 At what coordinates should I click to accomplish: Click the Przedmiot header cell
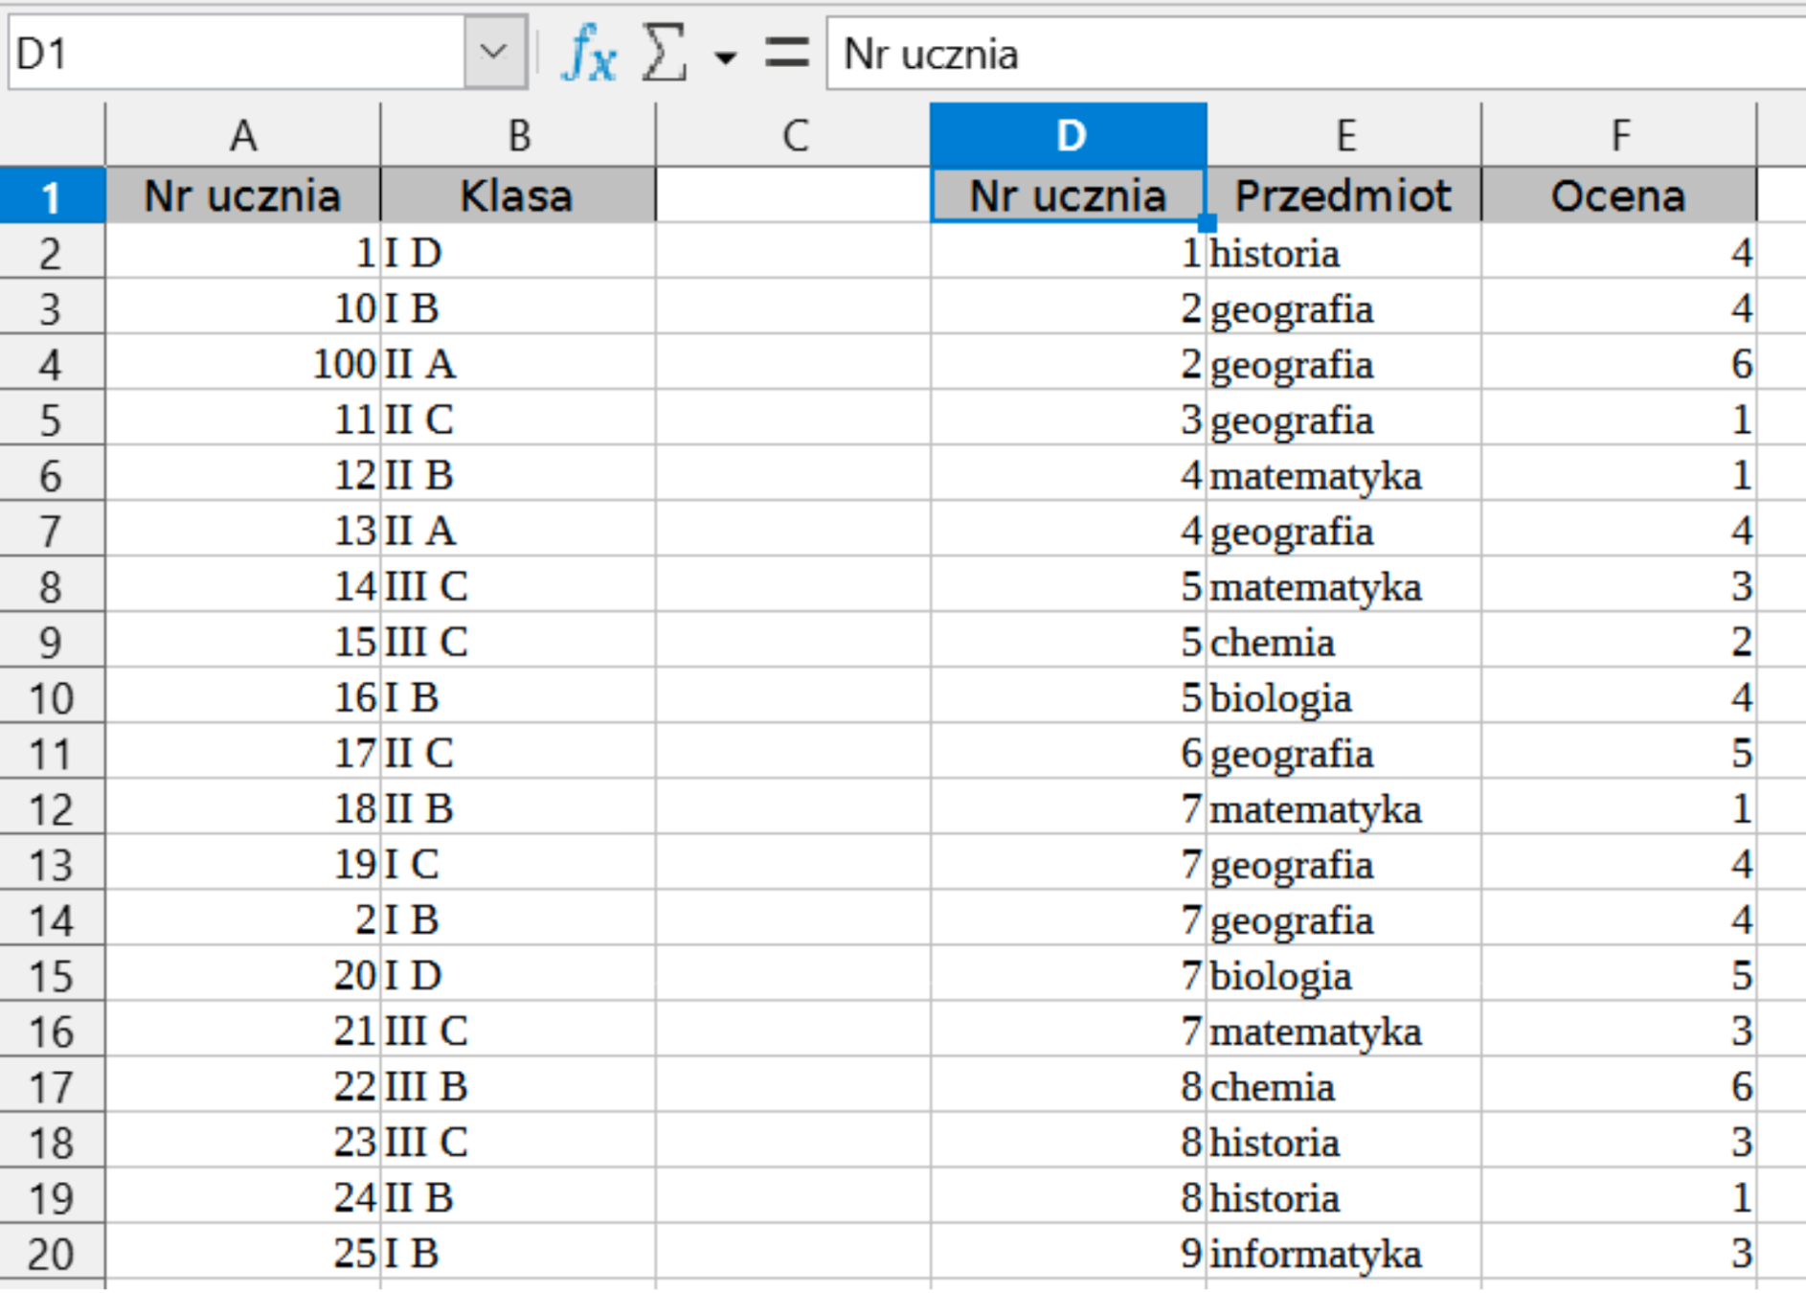point(1343,196)
